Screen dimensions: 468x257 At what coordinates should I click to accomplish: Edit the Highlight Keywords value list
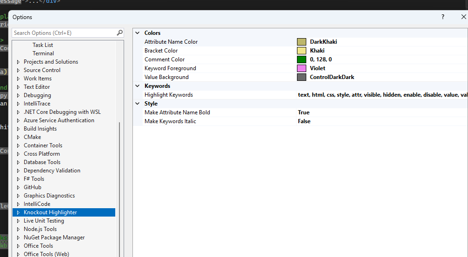click(x=381, y=95)
